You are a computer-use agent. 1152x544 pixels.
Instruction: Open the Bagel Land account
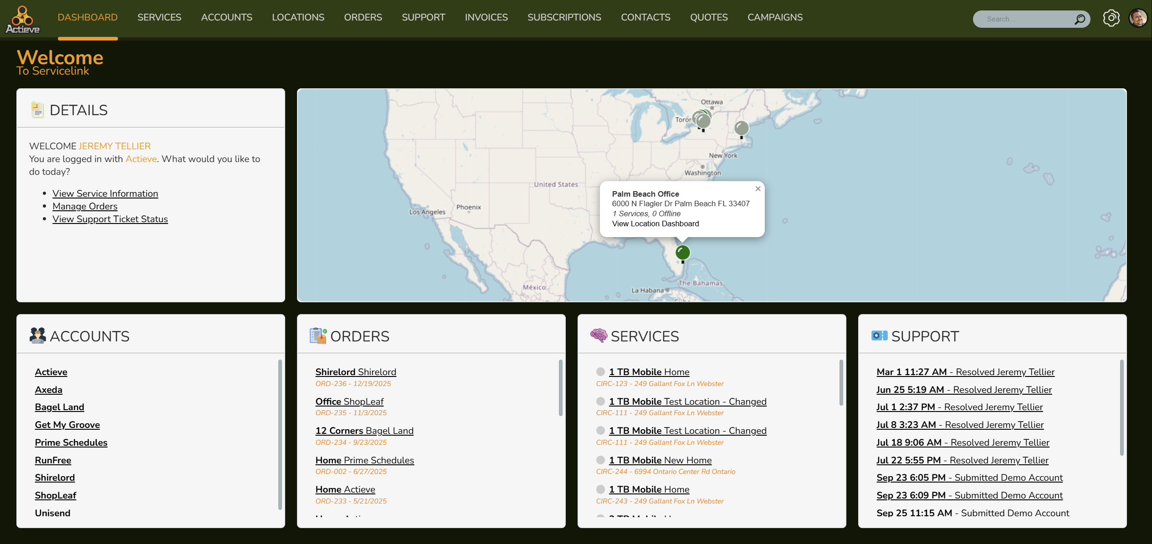pyautogui.click(x=60, y=407)
